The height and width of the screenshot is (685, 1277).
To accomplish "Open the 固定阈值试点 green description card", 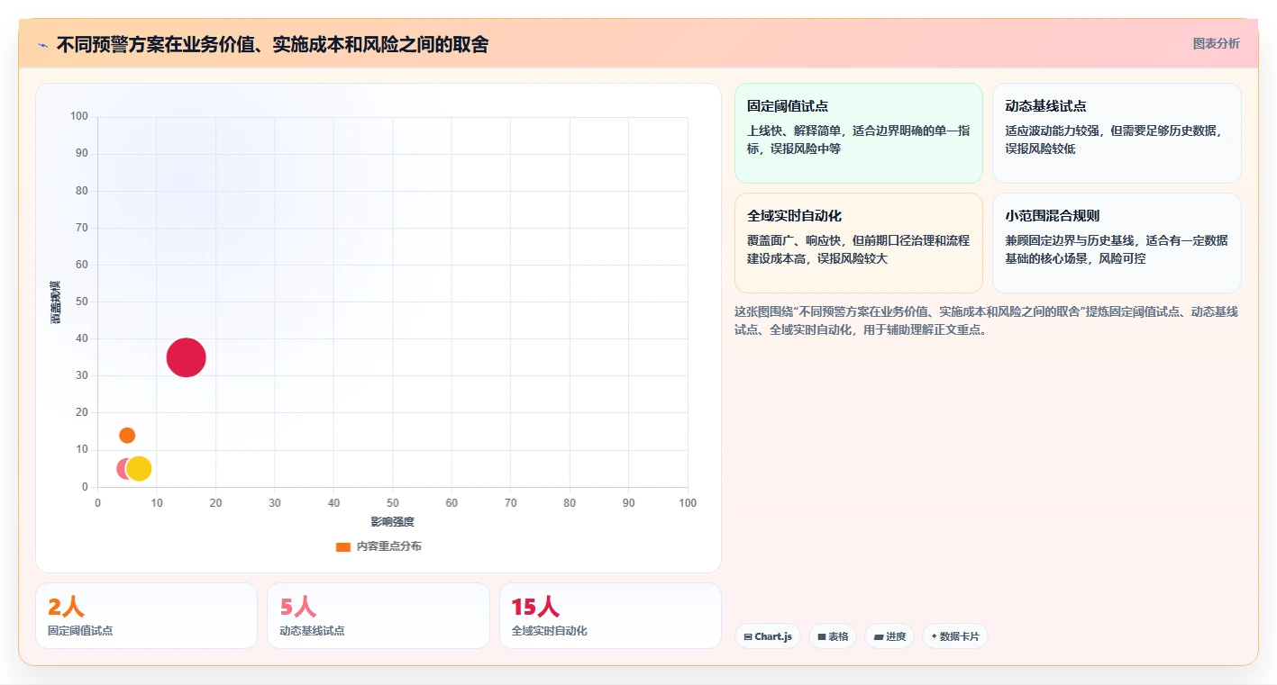I will pyautogui.click(x=859, y=133).
